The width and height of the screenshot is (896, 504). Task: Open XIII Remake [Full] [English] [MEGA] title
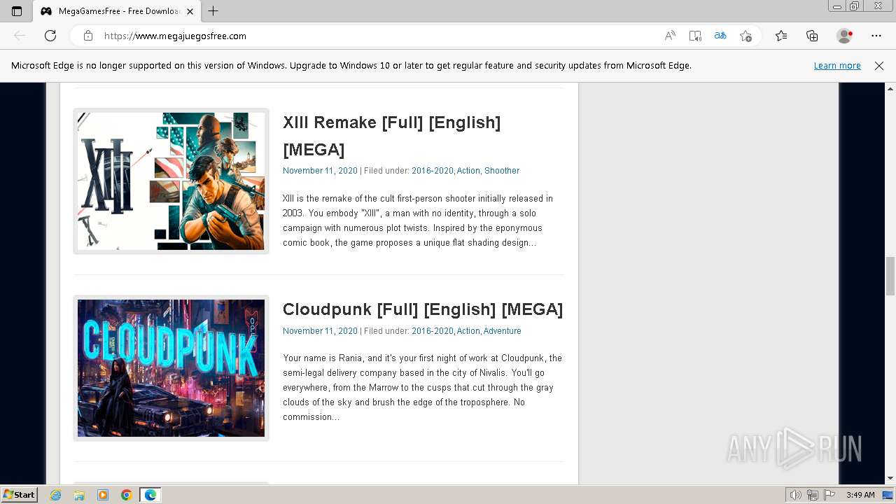[x=391, y=136]
